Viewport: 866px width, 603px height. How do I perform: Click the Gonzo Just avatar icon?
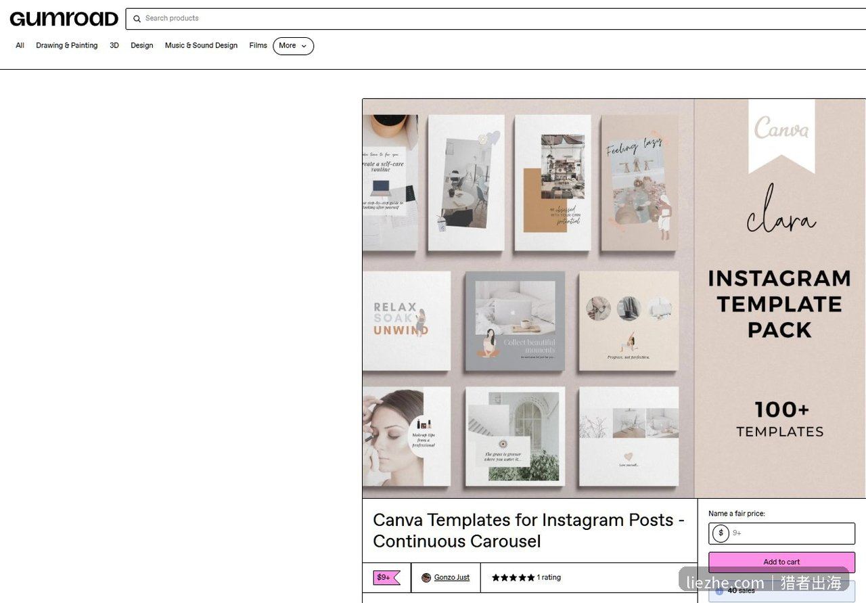pyautogui.click(x=426, y=577)
